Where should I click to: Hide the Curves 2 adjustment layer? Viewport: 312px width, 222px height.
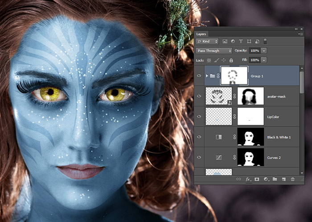tap(199, 157)
